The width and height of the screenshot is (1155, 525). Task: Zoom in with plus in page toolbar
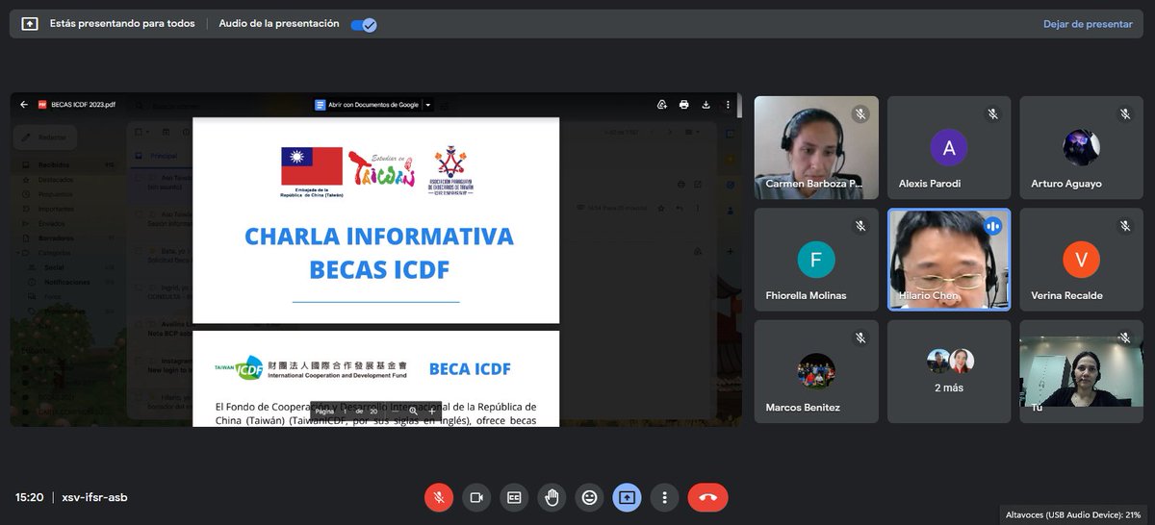click(432, 411)
